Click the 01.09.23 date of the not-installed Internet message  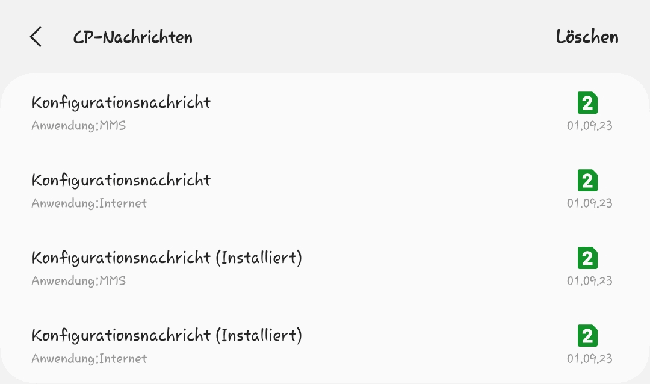pyautogui.click(x=589, y=203)
